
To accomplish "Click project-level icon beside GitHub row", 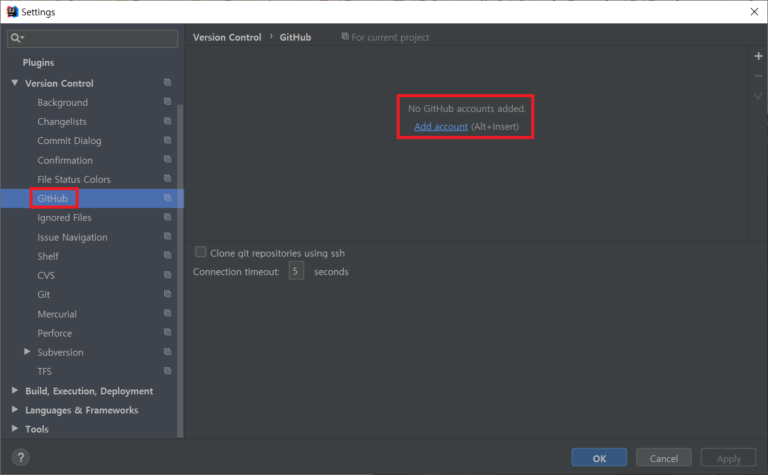I will click(x=167, y=198).
